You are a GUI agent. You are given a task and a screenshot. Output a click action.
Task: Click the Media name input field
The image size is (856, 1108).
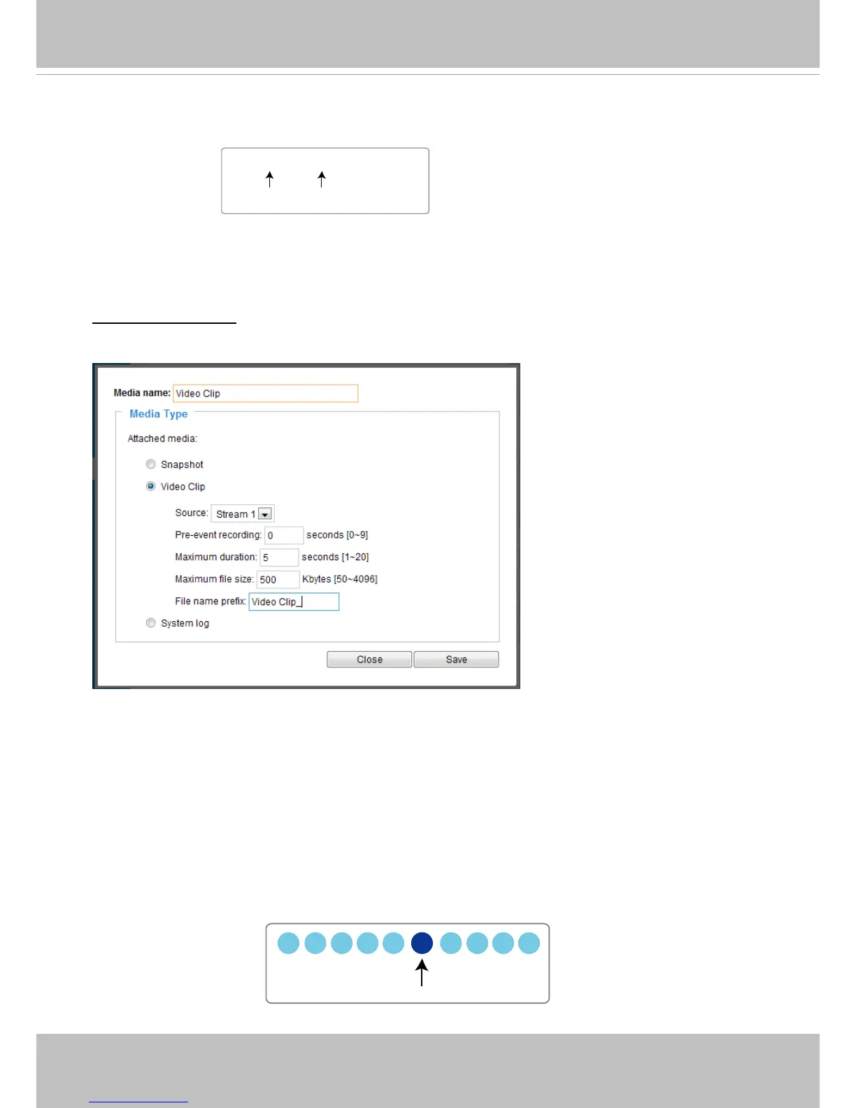click(x=266, y=393)
